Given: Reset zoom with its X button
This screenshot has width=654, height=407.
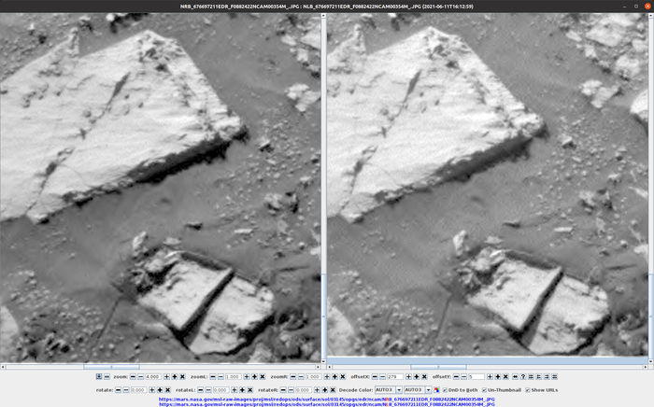Looking at the screenshot, I should click(x=182, y=376).
